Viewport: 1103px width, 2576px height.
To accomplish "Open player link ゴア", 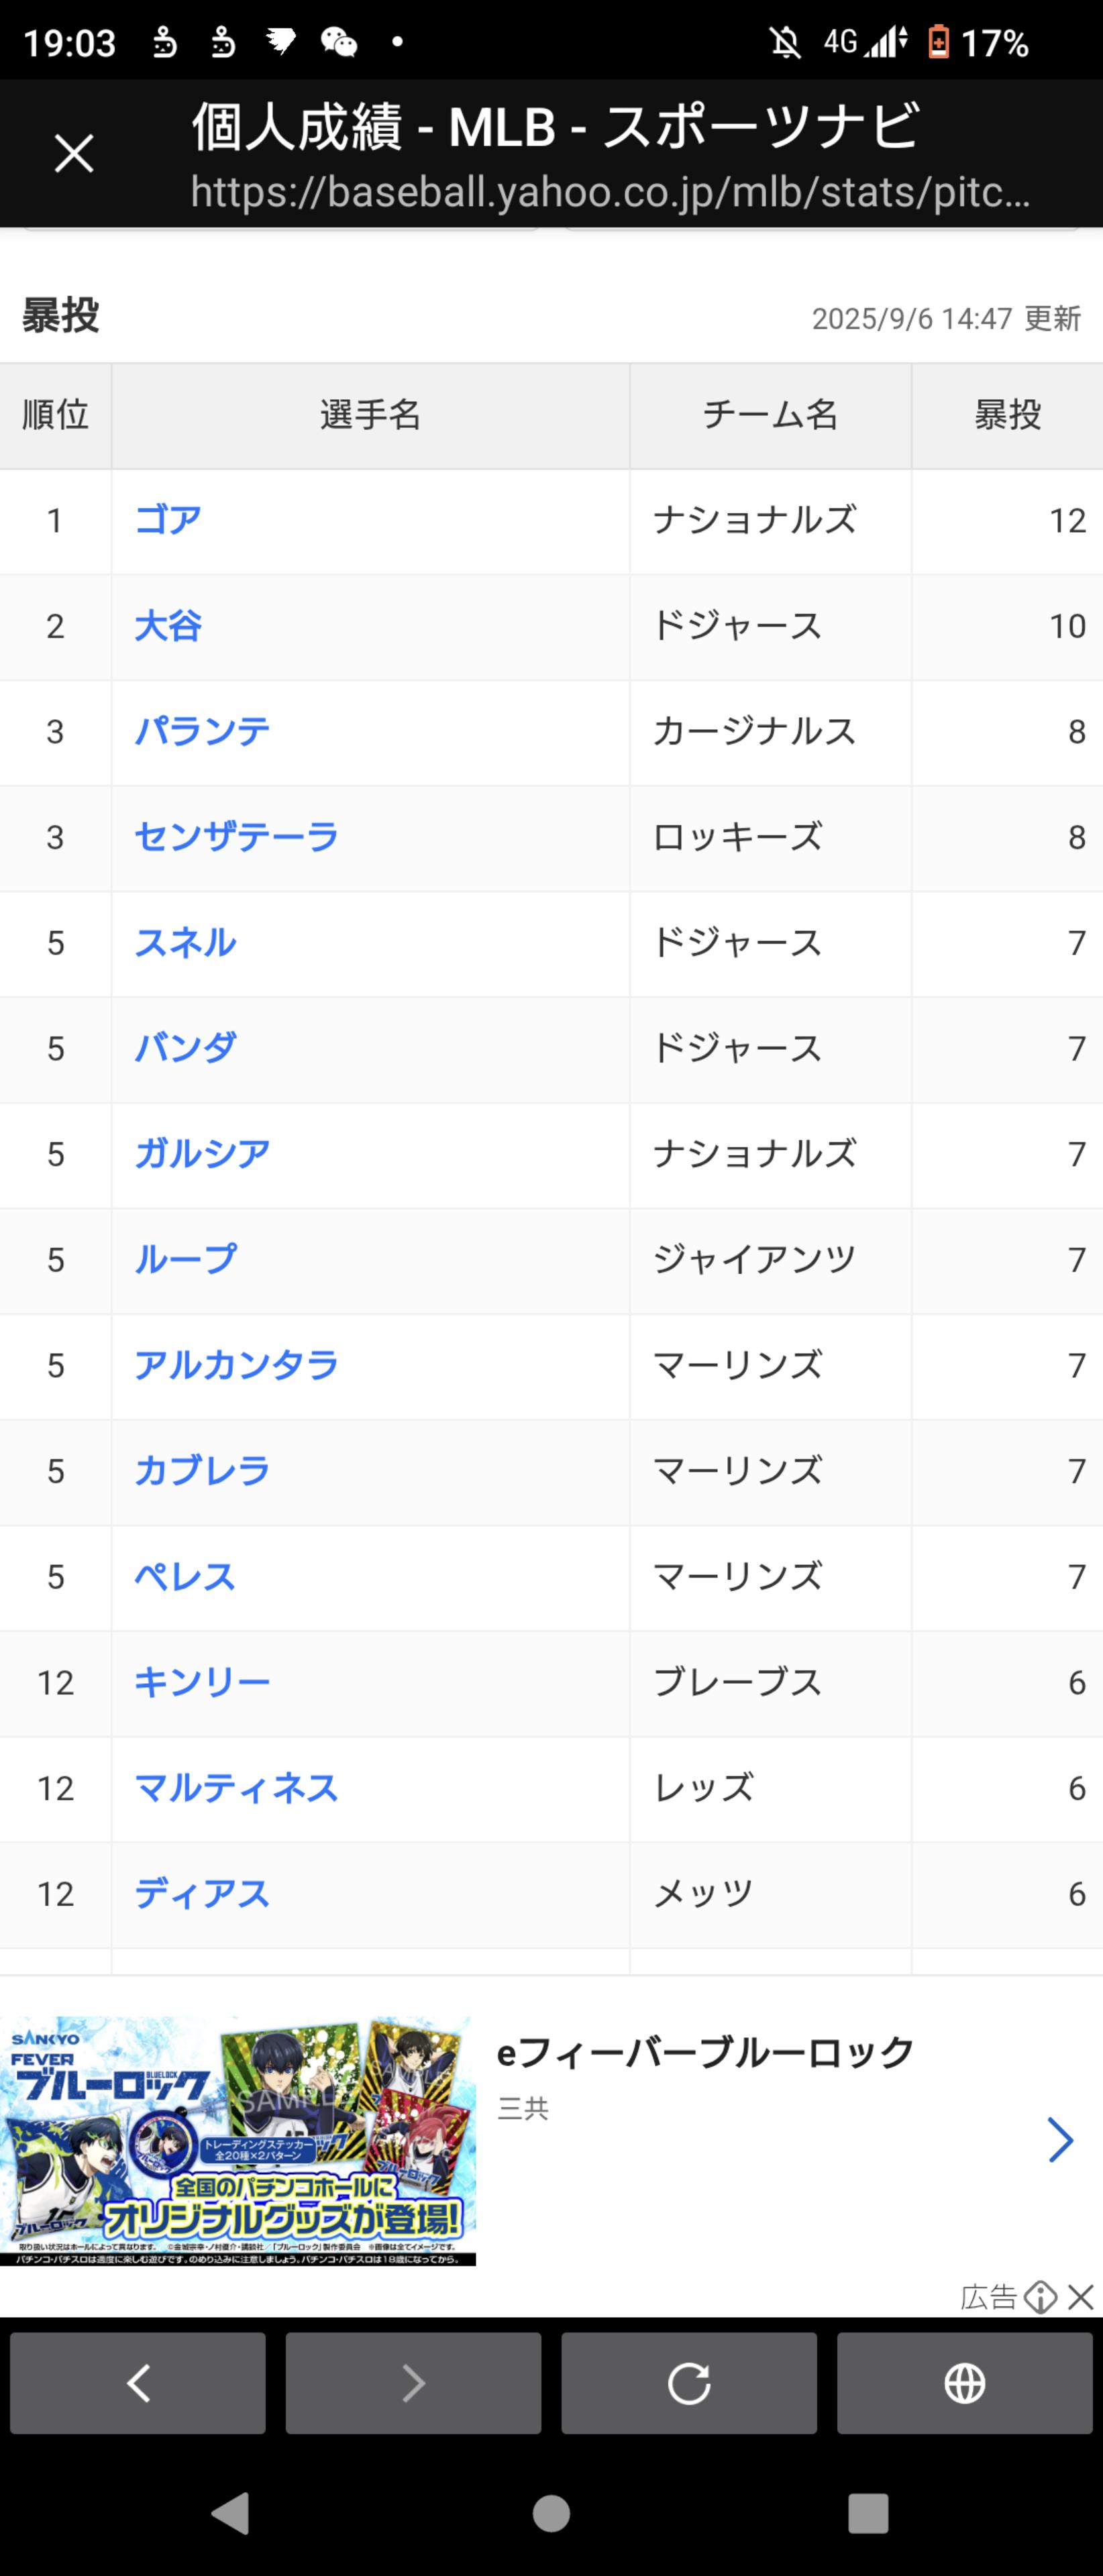I will pos(168,520).
